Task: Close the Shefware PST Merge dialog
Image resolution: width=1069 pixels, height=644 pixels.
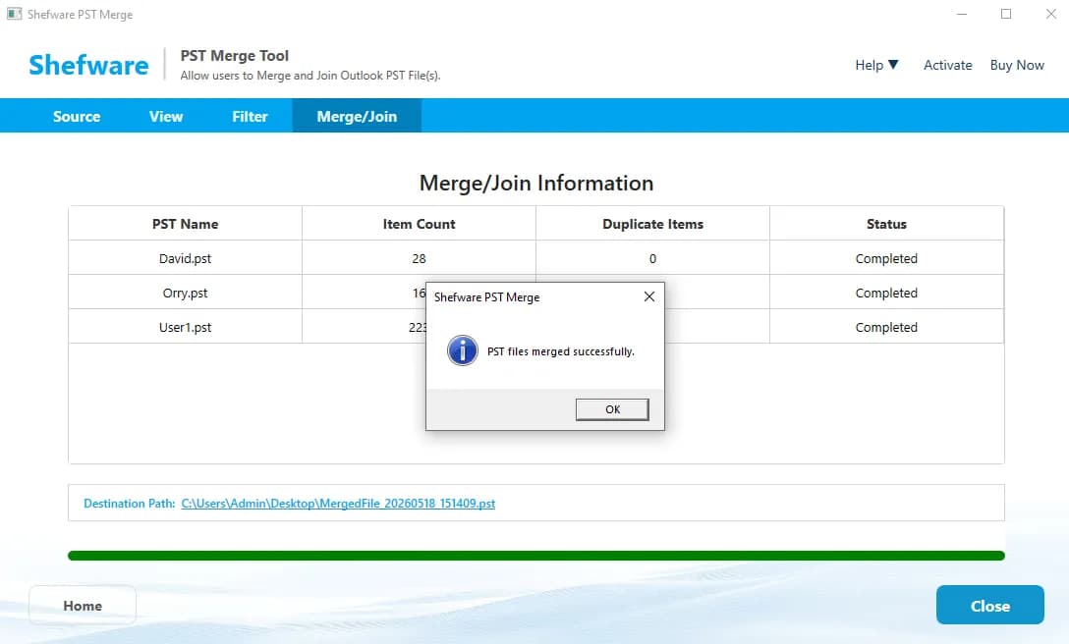Action: point(649,296)
